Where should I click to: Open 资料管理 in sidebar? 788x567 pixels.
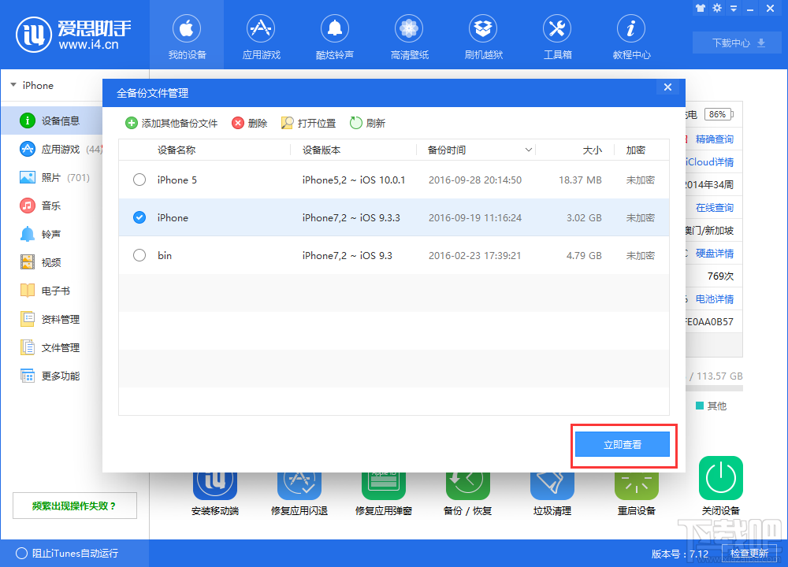coord(51,319)
